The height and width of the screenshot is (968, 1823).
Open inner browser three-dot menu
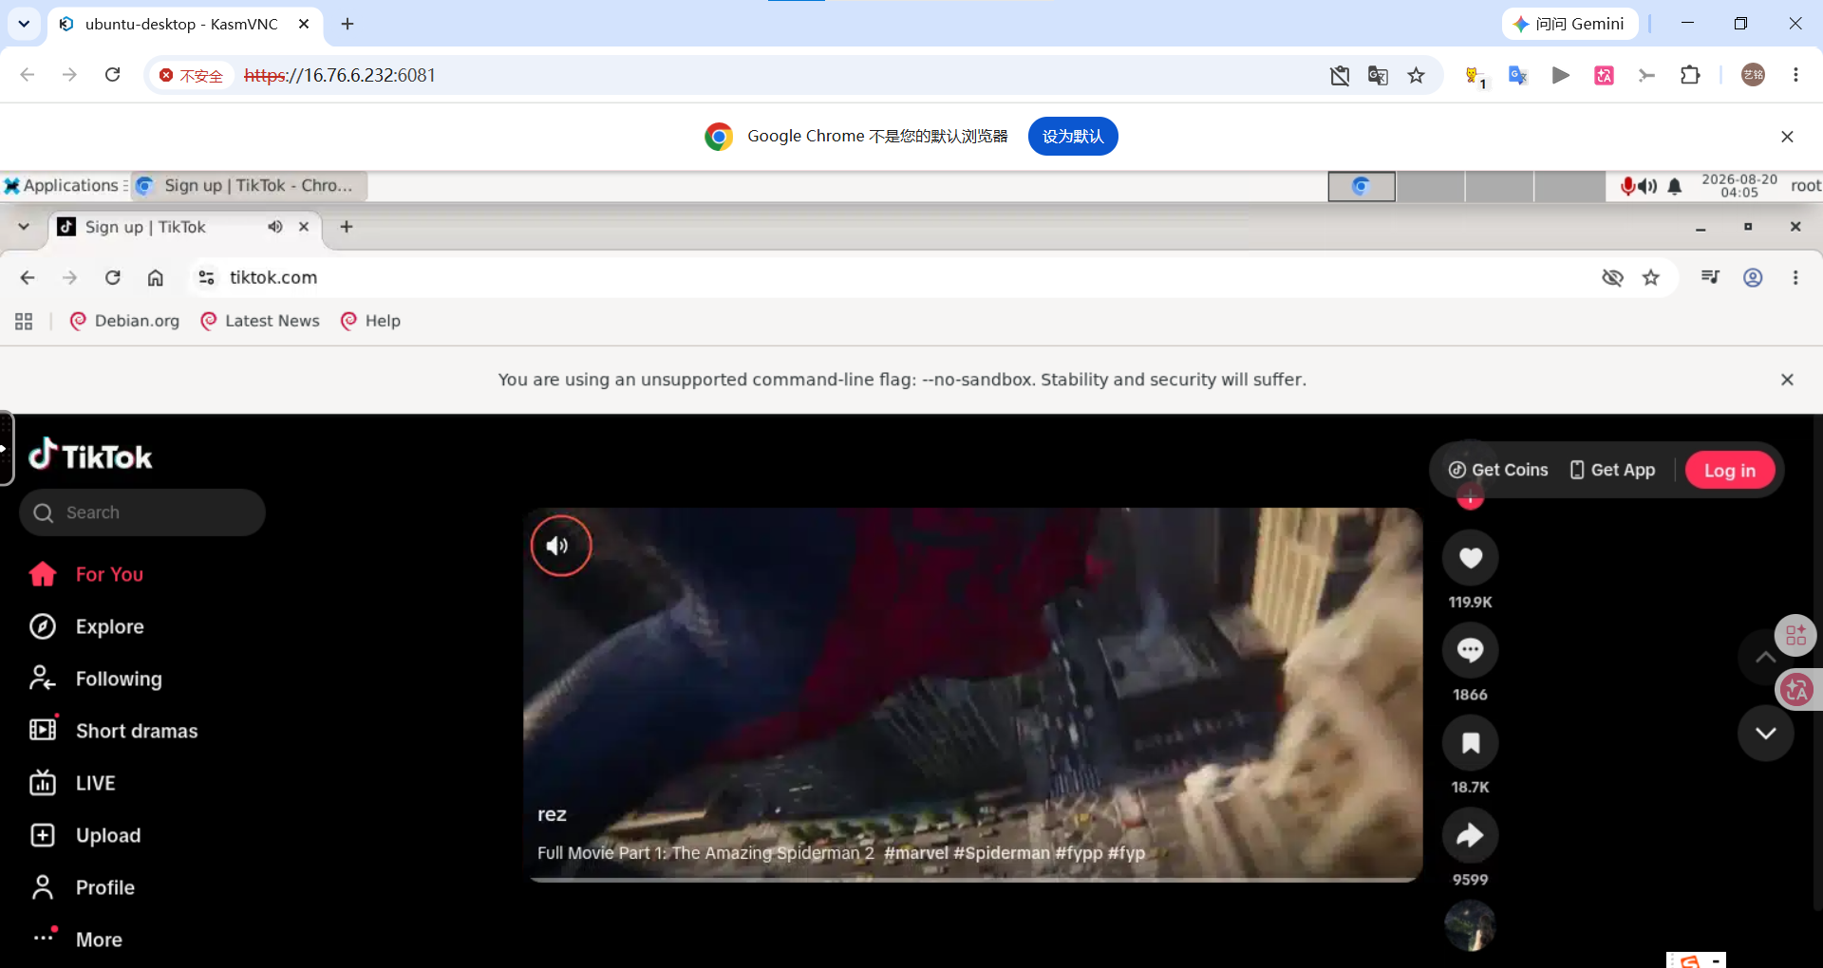[1795, 277]
